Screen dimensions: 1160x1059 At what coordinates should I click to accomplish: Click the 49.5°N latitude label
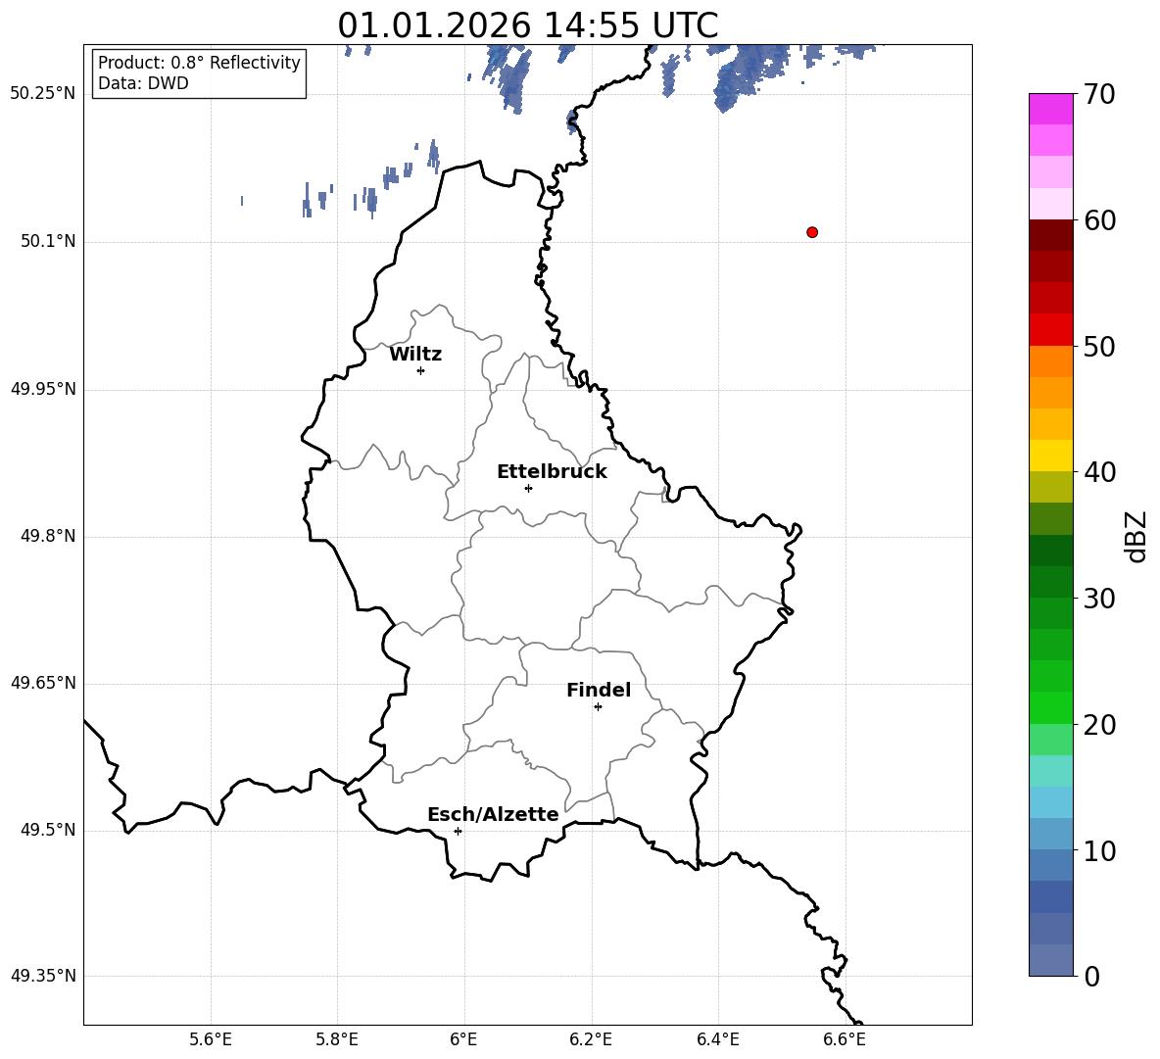point(48,830)
